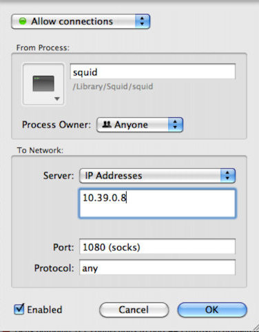This screenshot has width=259, height=332.
Task: Click inside the 10.39.0.8 address box
Action: click(x=157, y=203)
